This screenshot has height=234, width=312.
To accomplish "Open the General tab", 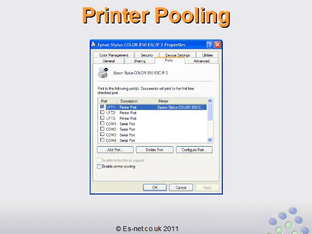I will pos(109,61).
